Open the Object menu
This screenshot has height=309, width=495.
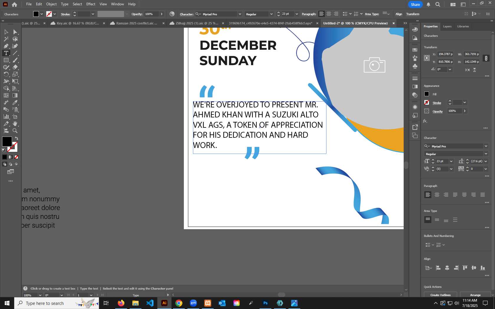pyautogui.click(x=51, y=4)
